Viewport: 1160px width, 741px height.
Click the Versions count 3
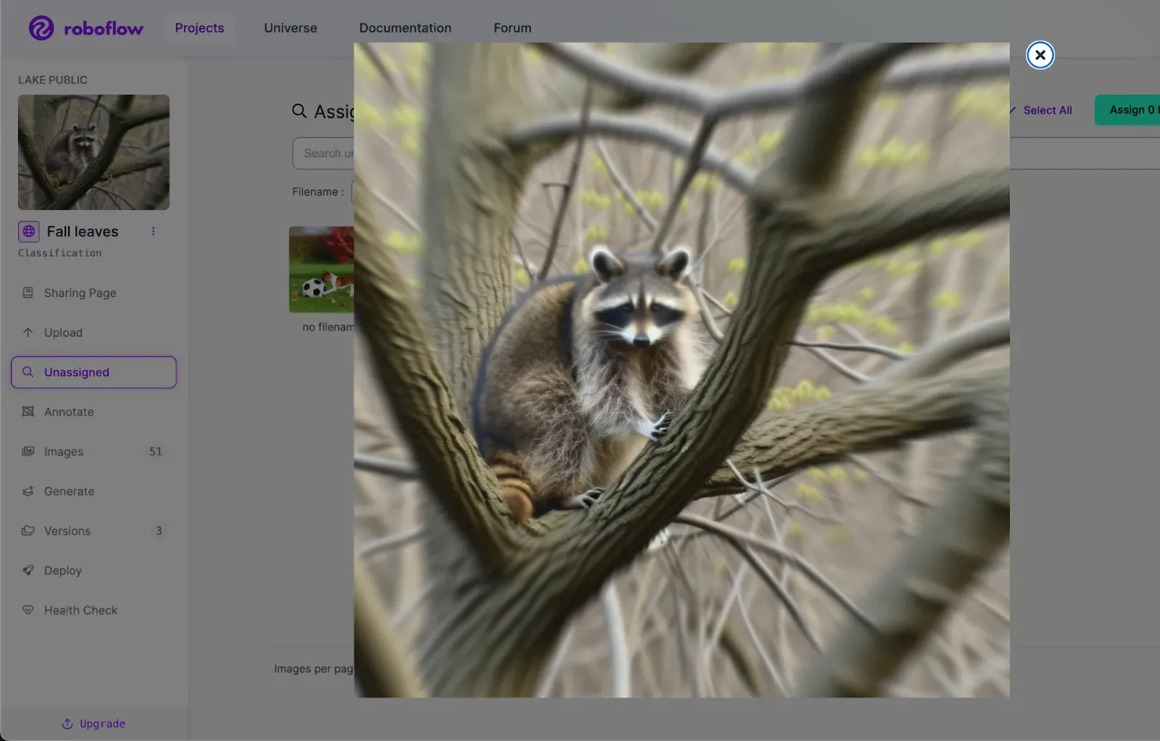[x=159, y=531]
